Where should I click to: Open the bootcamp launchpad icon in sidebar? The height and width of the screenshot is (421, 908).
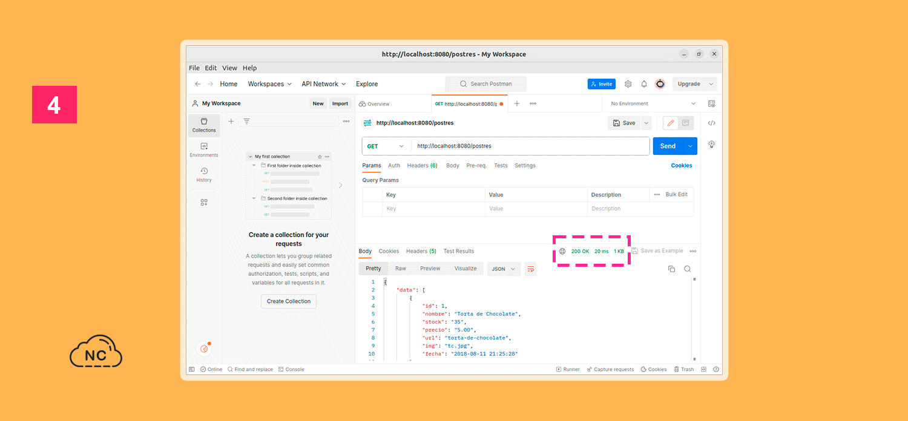point(204,349)
